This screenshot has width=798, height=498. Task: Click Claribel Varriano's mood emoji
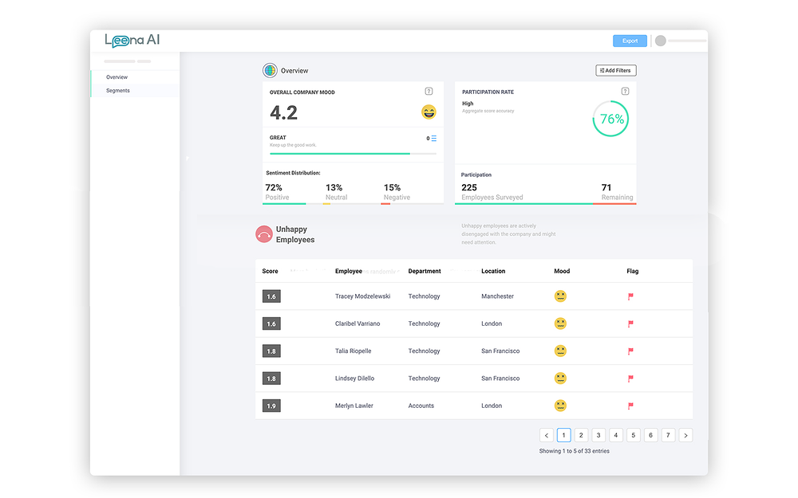[560, 324]
